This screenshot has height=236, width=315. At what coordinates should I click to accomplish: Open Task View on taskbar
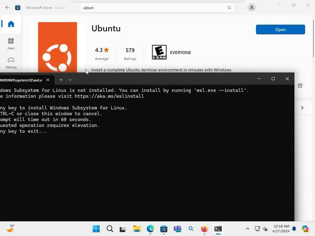pyautogui.click(x=122, y=229)
